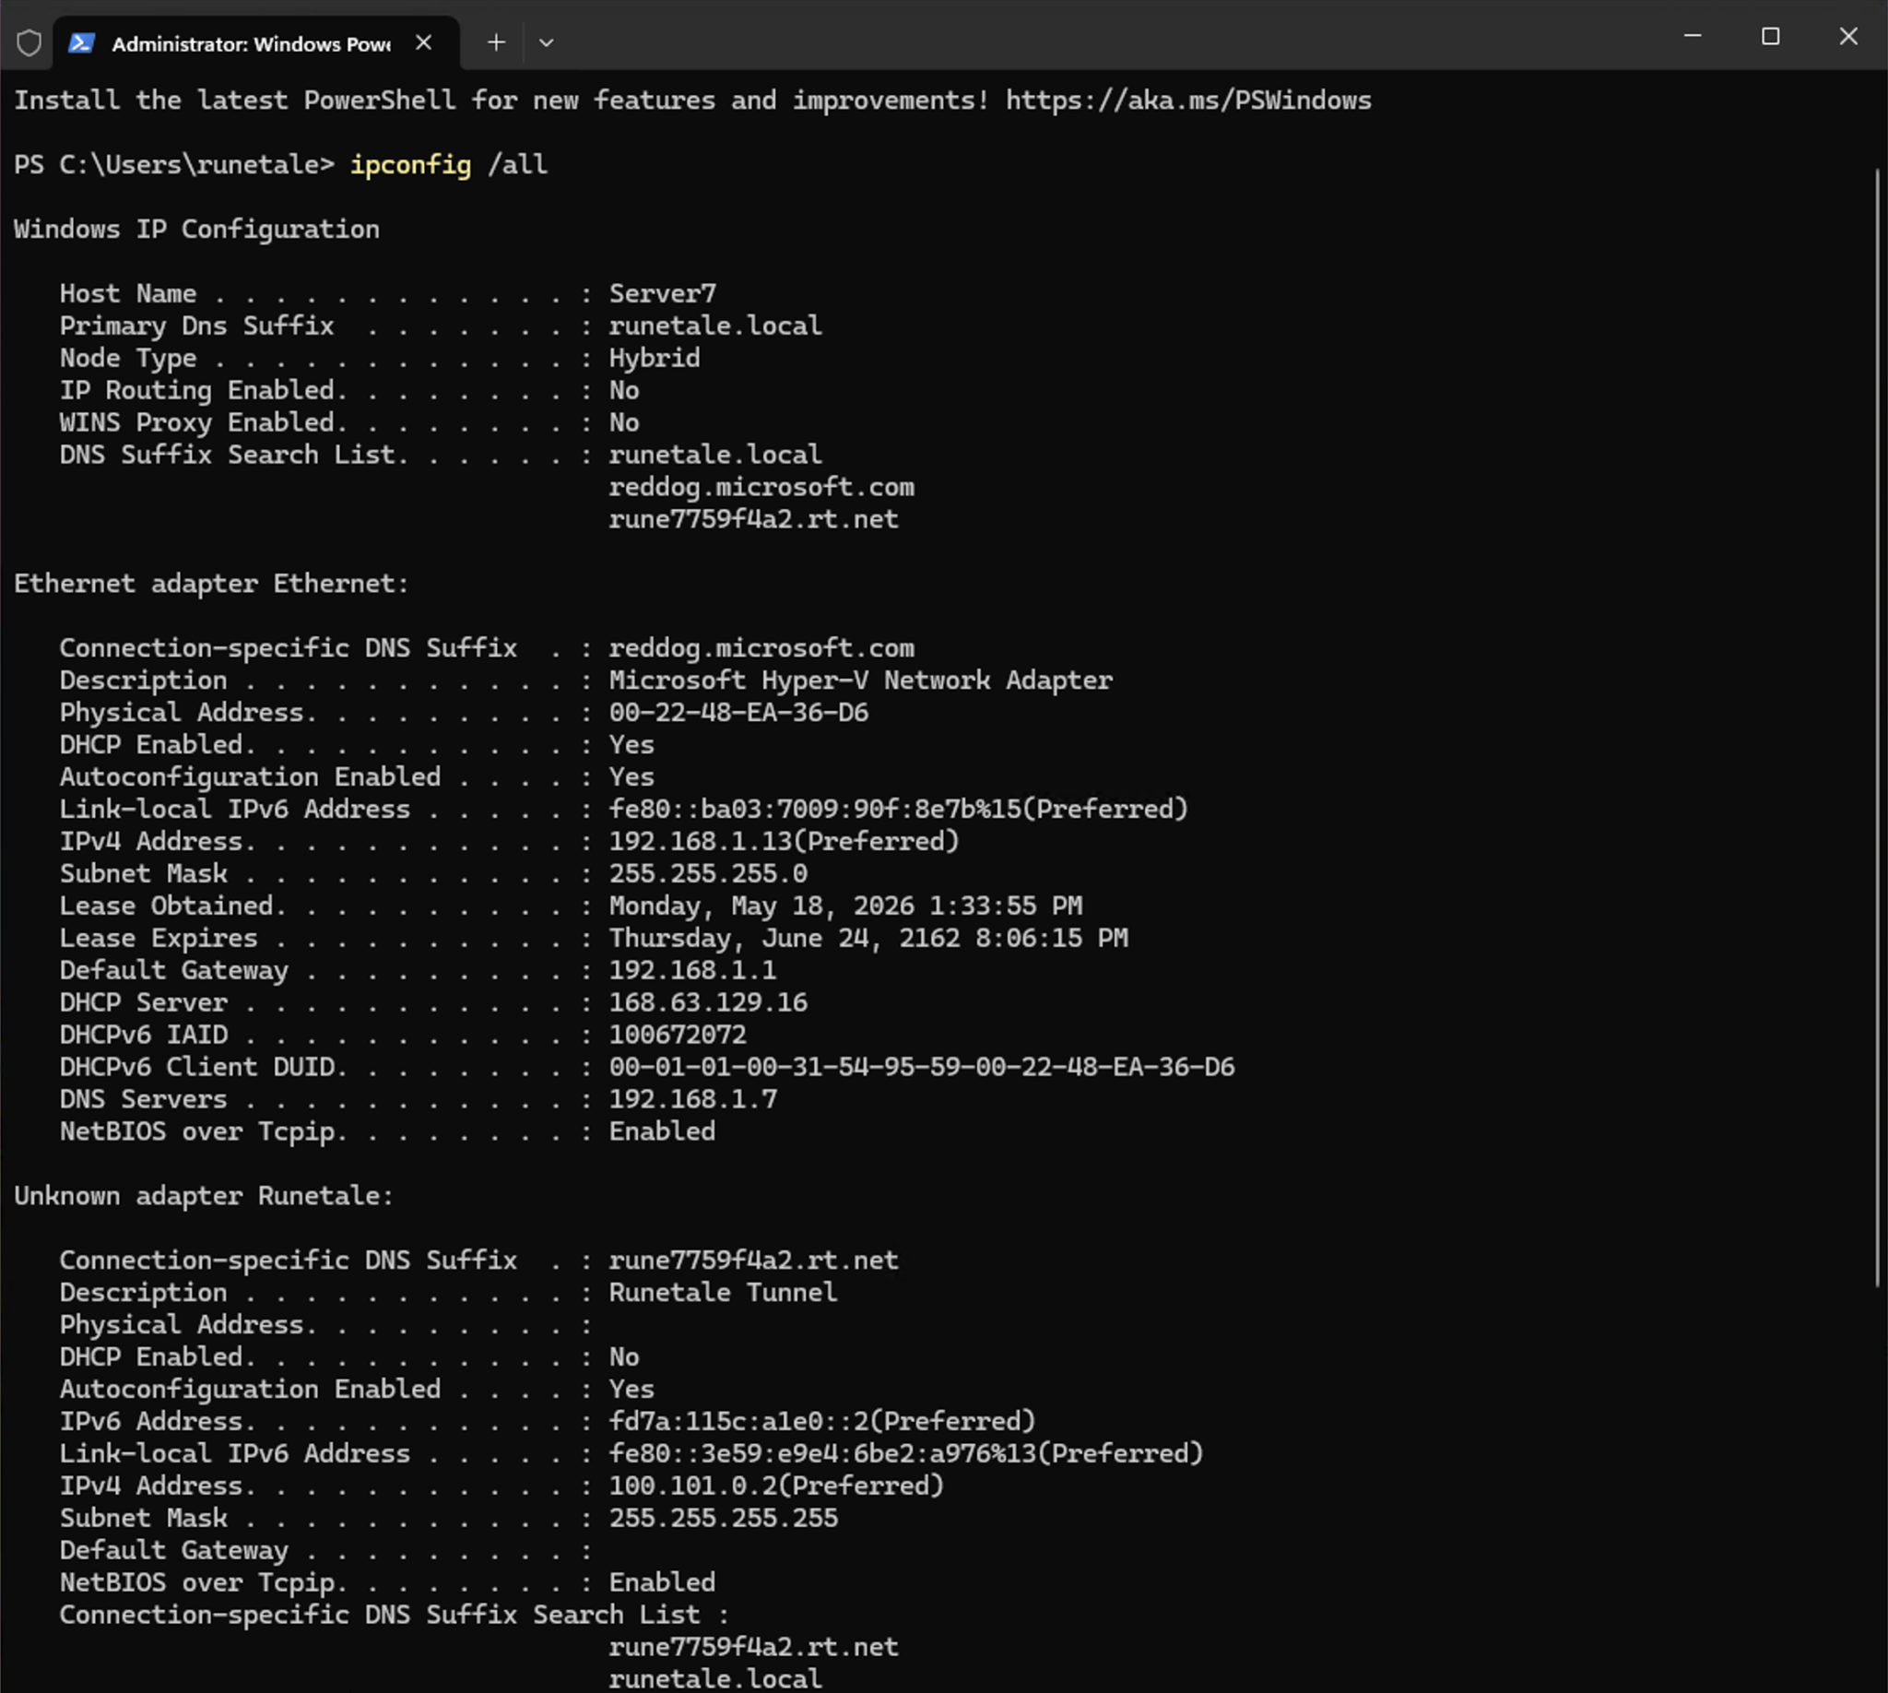Click runetale.local at bottom of search list

(715, 1680)
